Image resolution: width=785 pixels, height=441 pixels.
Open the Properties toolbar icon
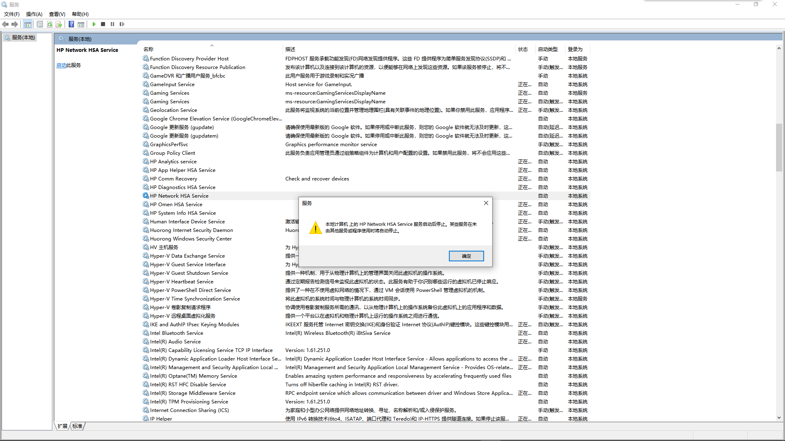(40, 24)
